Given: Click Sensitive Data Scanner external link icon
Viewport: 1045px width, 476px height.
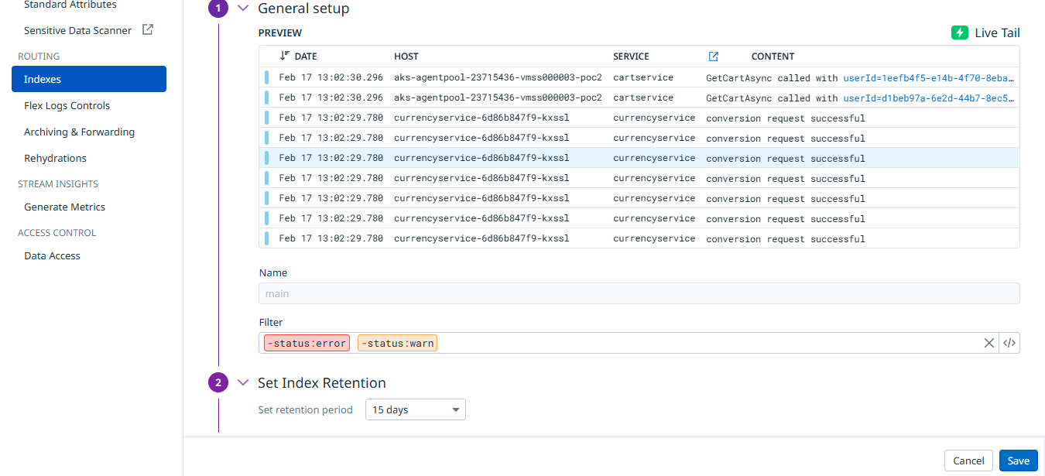Looking at the screenshot, I should 148,30.
